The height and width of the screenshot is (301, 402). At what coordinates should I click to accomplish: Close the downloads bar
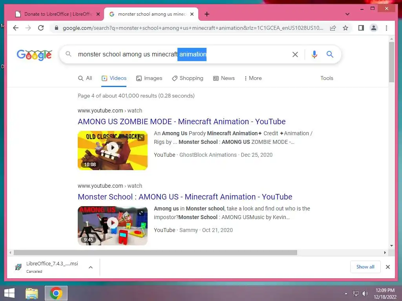tap(387, 267)
